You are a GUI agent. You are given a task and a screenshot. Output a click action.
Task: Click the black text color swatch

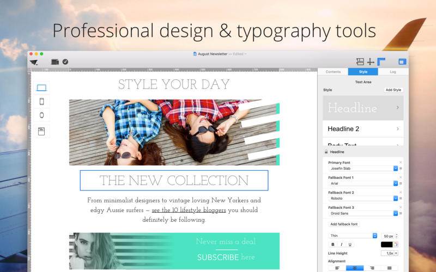386,244
